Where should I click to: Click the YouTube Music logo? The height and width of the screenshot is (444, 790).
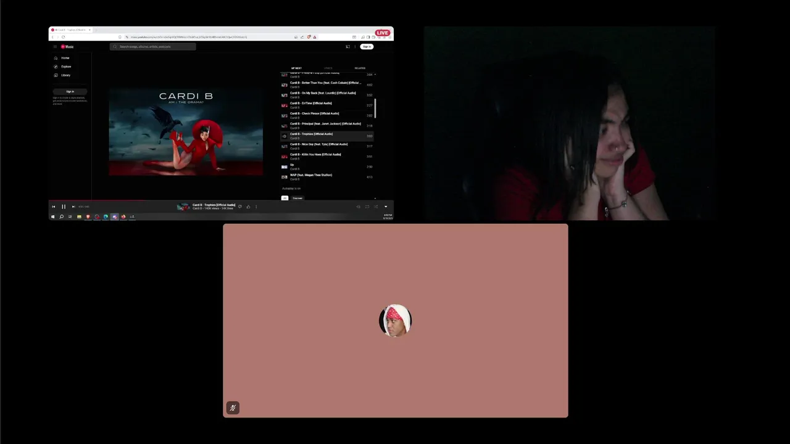67,47
